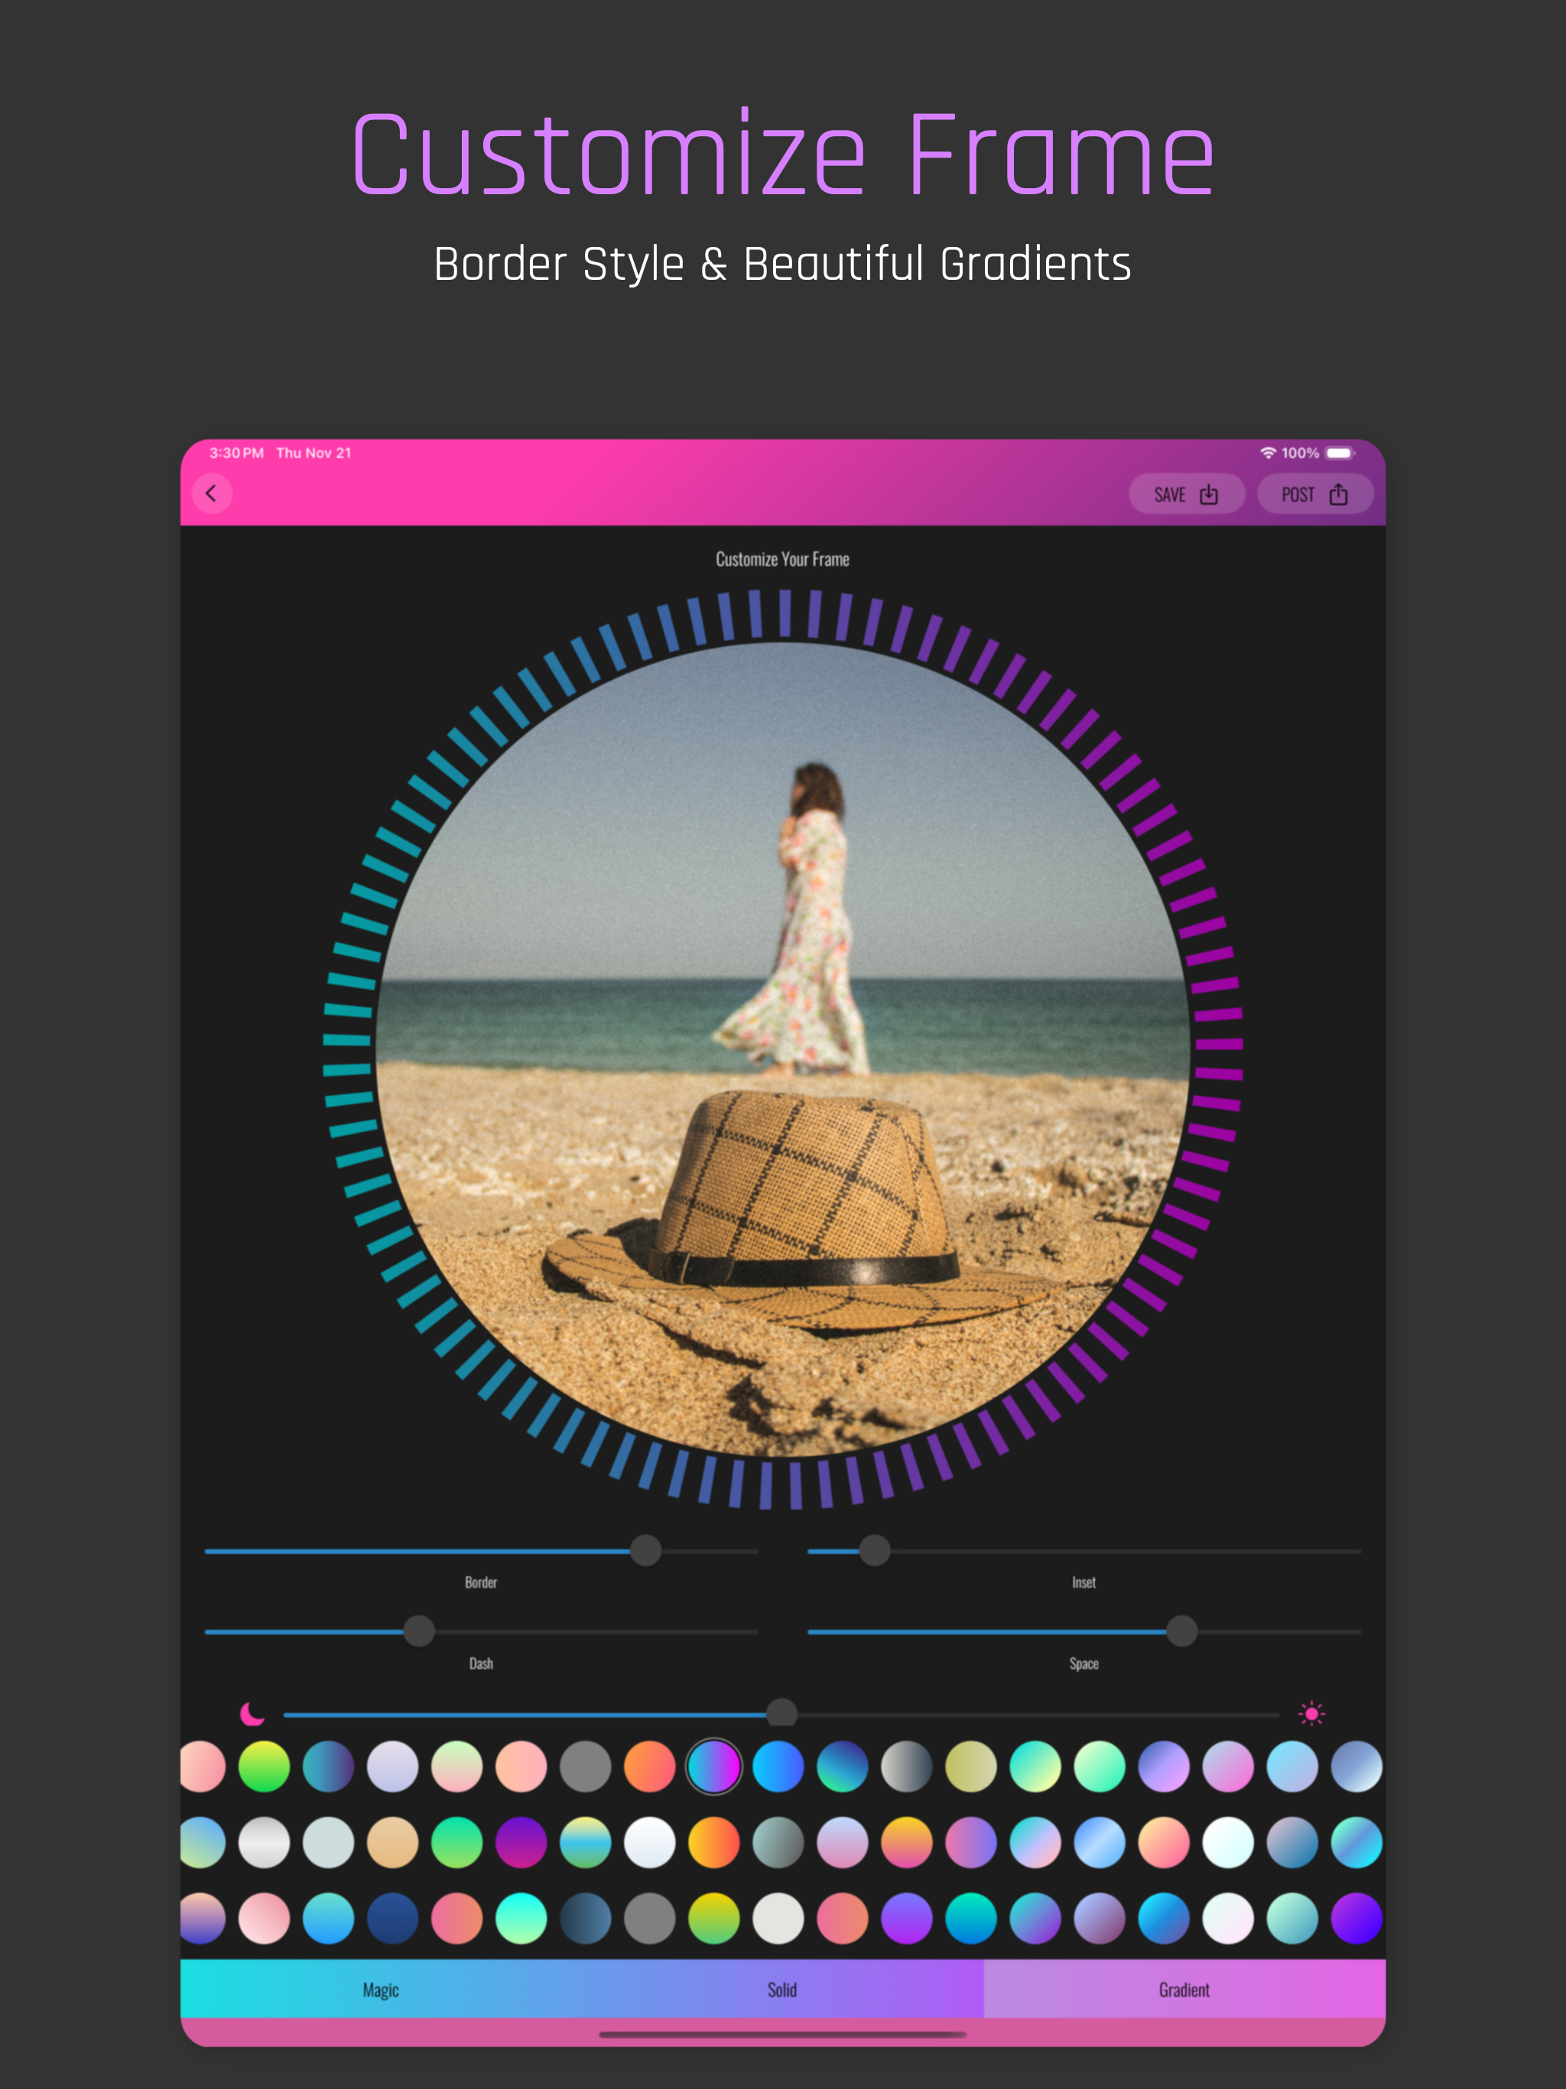This screenshot has height=2089, width=1566.
Task: Click the Space slider knob
Action: pyautogui.click(x=1181, y=1631)
